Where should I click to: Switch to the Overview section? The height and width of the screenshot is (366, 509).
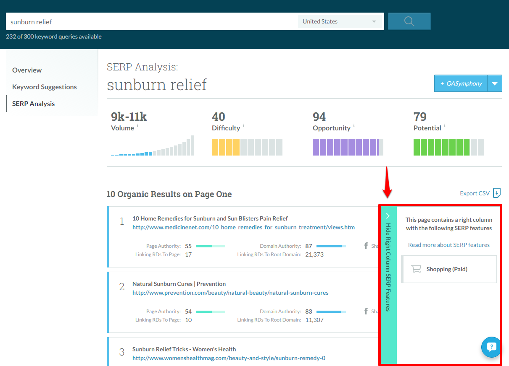27,70
